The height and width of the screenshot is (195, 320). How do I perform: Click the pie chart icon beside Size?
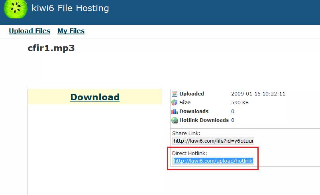coord(175,103)
